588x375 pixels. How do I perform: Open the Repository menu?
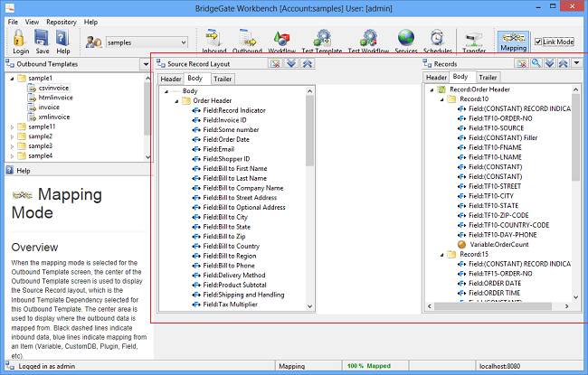click(x=62, y=22)
